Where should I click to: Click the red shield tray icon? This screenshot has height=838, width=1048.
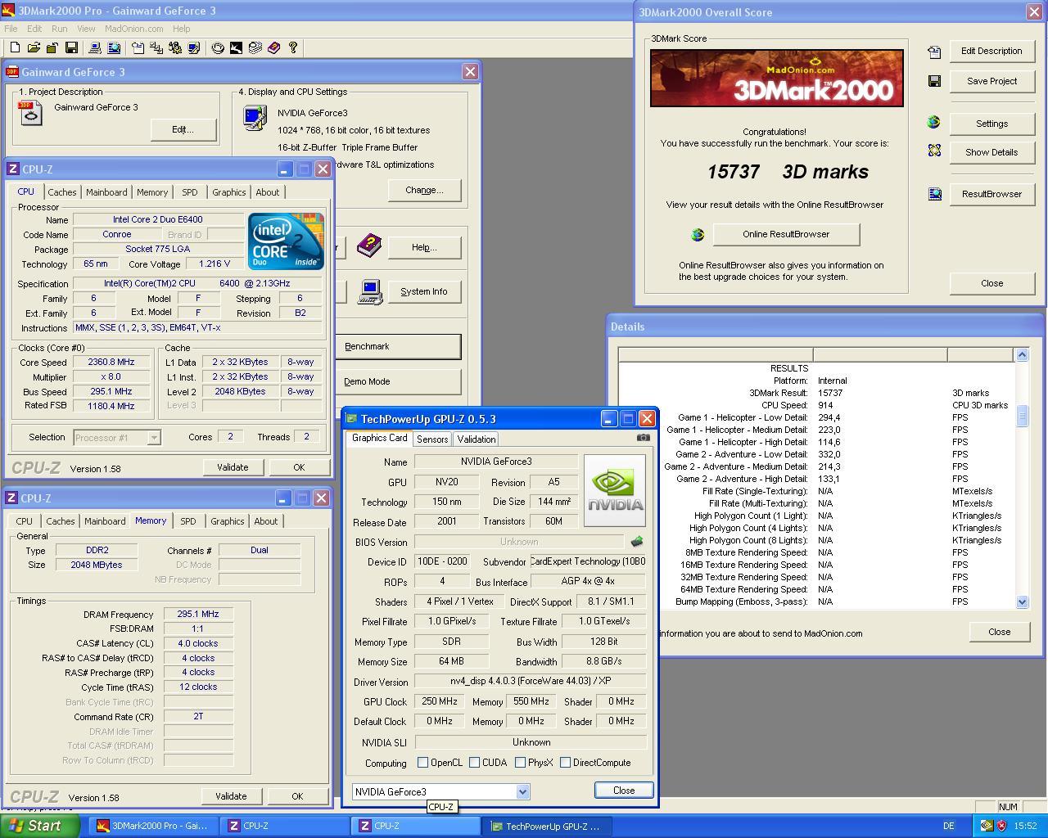tap(1001, 826)
